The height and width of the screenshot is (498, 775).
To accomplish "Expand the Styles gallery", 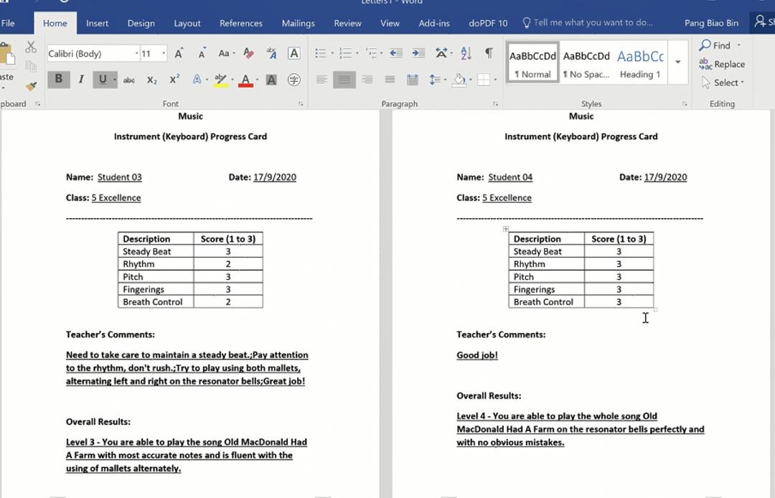I will coord(678,62).
